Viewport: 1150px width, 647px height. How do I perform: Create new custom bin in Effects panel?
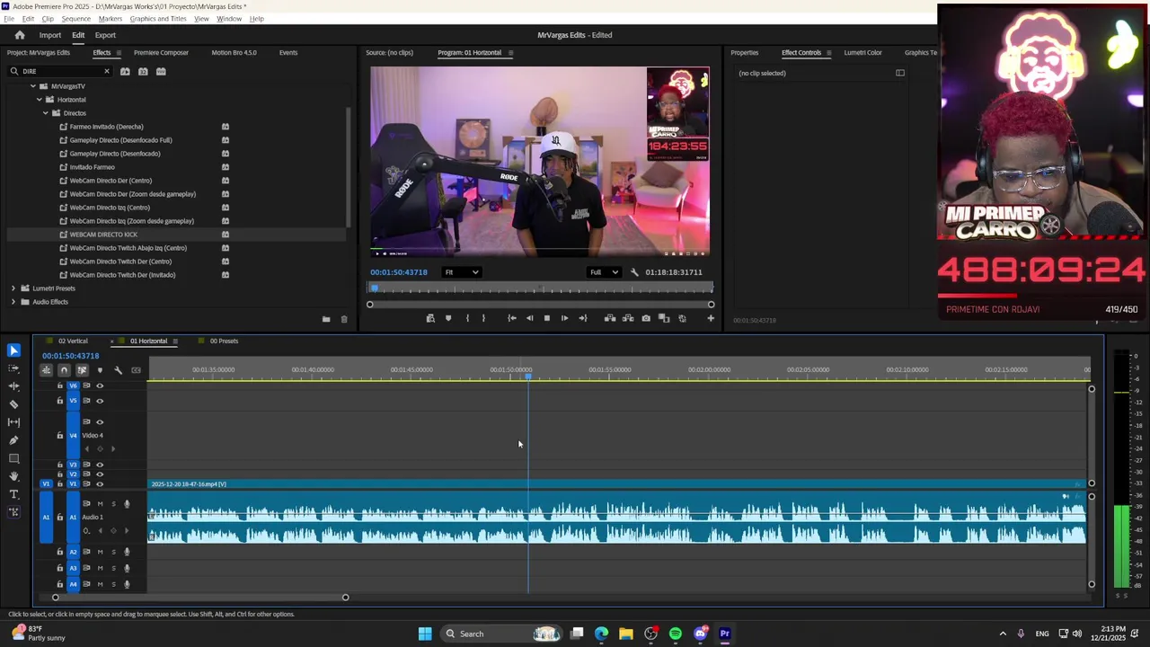point(326,319)
